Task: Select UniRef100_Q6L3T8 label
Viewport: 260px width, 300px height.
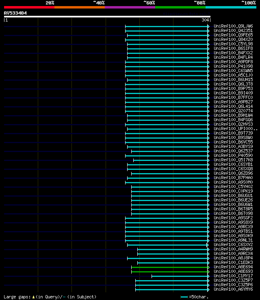Action: (233, 84)
